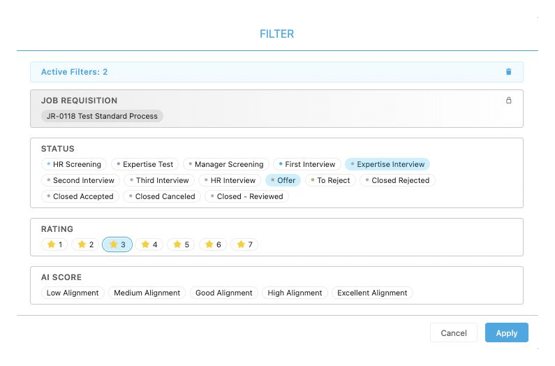Select rating 6 star chip
The width and height of the screenshot is (555, 366).
click(213, 244)
